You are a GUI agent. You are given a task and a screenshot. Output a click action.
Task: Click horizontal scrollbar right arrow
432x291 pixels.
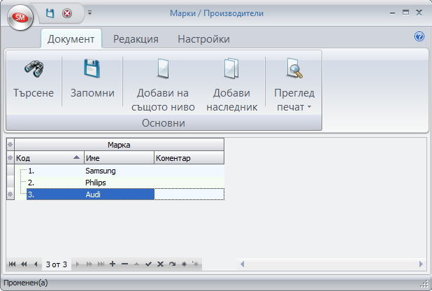coord(421,264)
